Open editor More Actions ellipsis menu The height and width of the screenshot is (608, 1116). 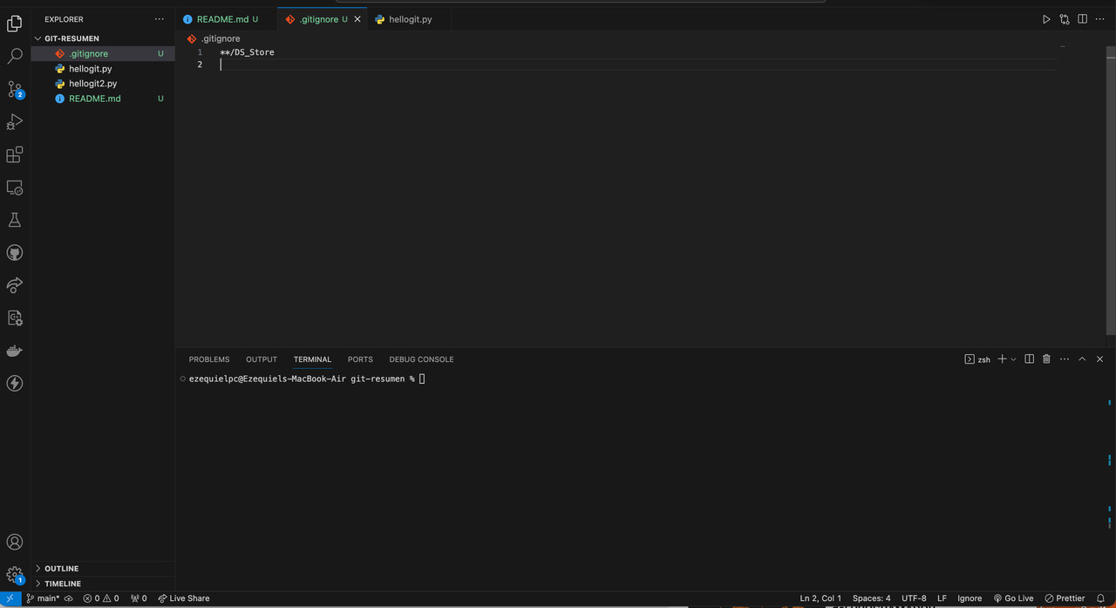(x=1099, y=19)
